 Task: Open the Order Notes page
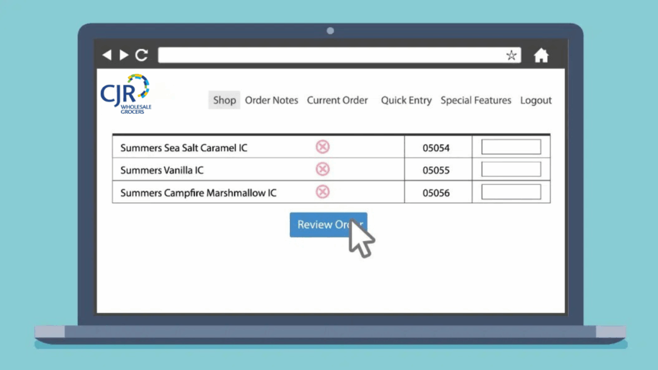tap(271, 100)
